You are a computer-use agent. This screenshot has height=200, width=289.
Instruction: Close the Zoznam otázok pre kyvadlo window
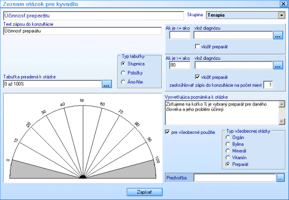click(x=283, y=4)
